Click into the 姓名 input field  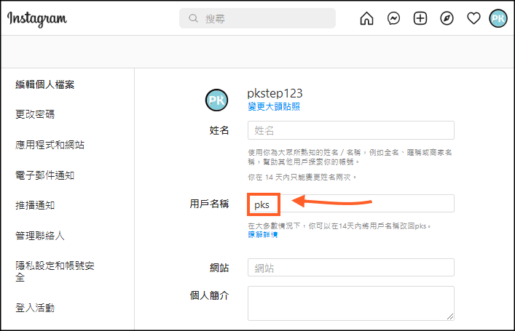click(x=351, y=130)
